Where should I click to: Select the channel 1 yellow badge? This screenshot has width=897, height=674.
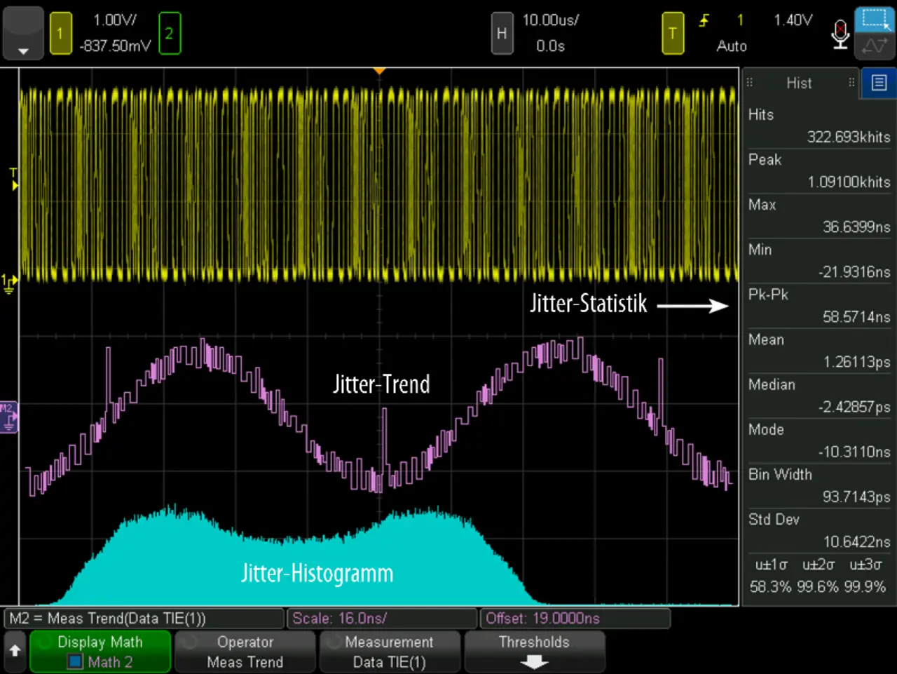(x=60, y=34)
